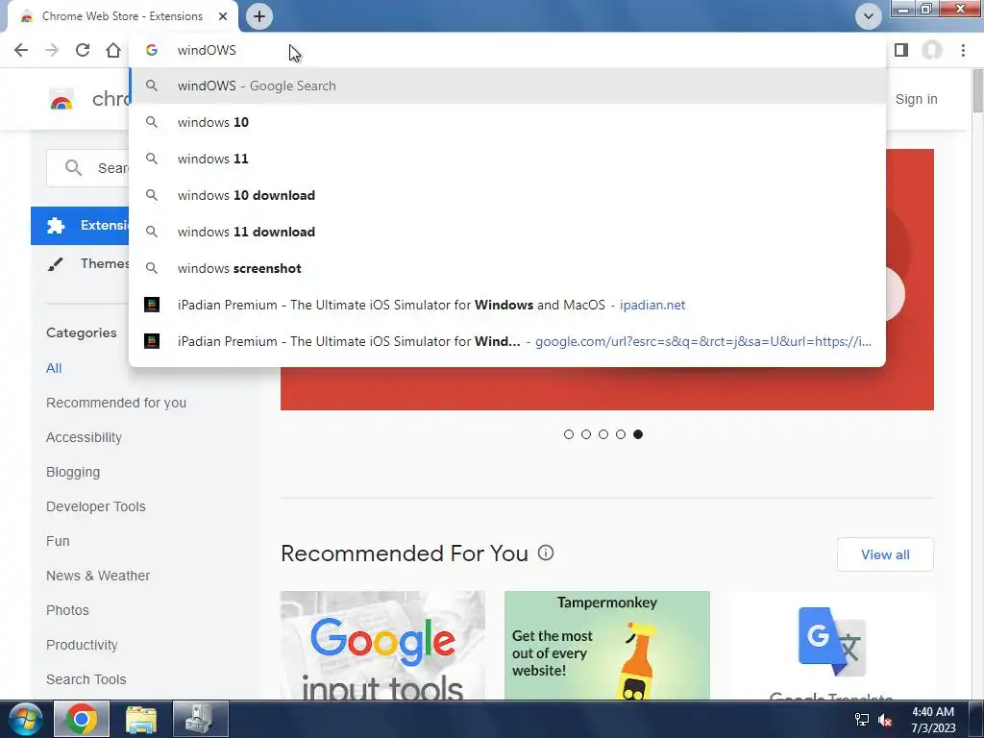Click the Sign in link

[x=916, y=99]
